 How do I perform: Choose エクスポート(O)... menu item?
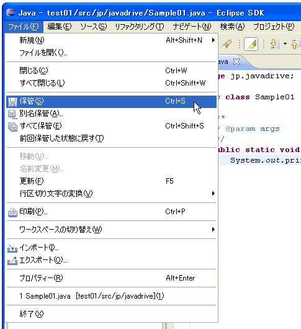click(x=111, y=260)
